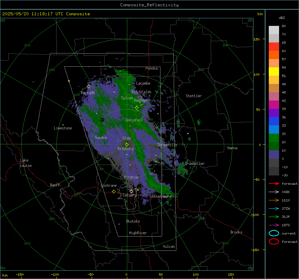The height and width of the screenshot is (279, 299).
Task: Click the dBZ legend heading
Action: click(x=282, y=18)
